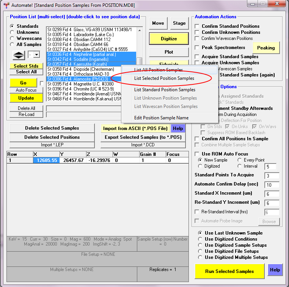Enable Confirm Standard Positions checkbox

click(197, 26)
